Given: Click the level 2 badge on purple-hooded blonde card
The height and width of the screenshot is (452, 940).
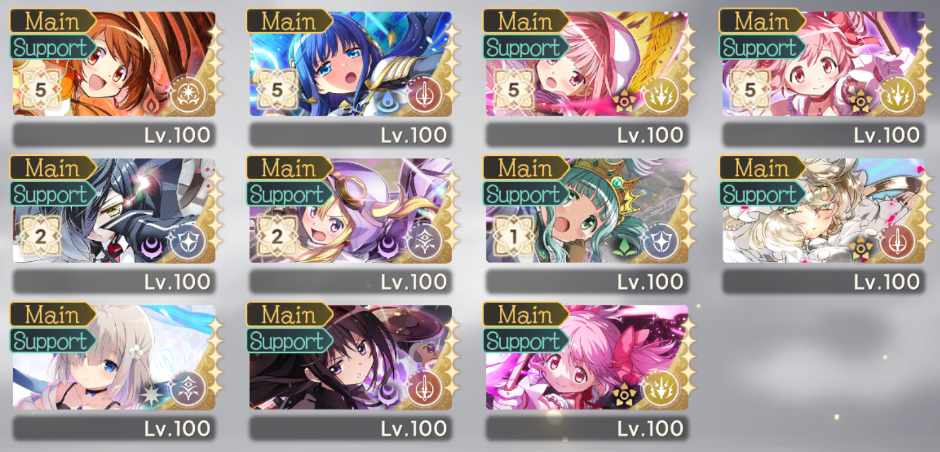Looking at the screenshot, I should (x=277, y=237).
